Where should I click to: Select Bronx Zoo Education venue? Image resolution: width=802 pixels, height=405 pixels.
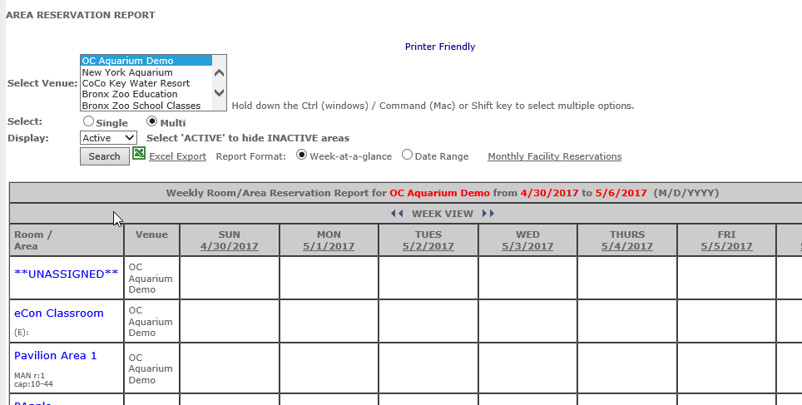(146, 94)
